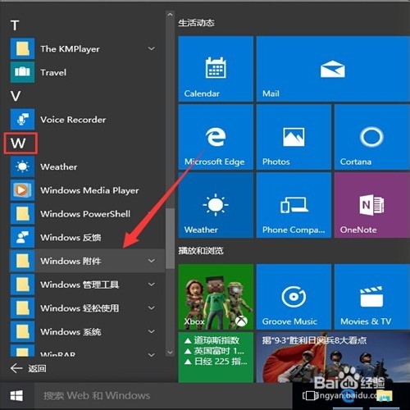Image resolution: width=410 pixels, height=410 pixels.
Task: Open the Phone Companion tile
Action: (294, 205)
